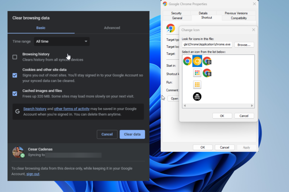Select the yellow Chrome Canary icon
Image resolution: width=289 pixels, height=192 pixels.
point(197,61)
